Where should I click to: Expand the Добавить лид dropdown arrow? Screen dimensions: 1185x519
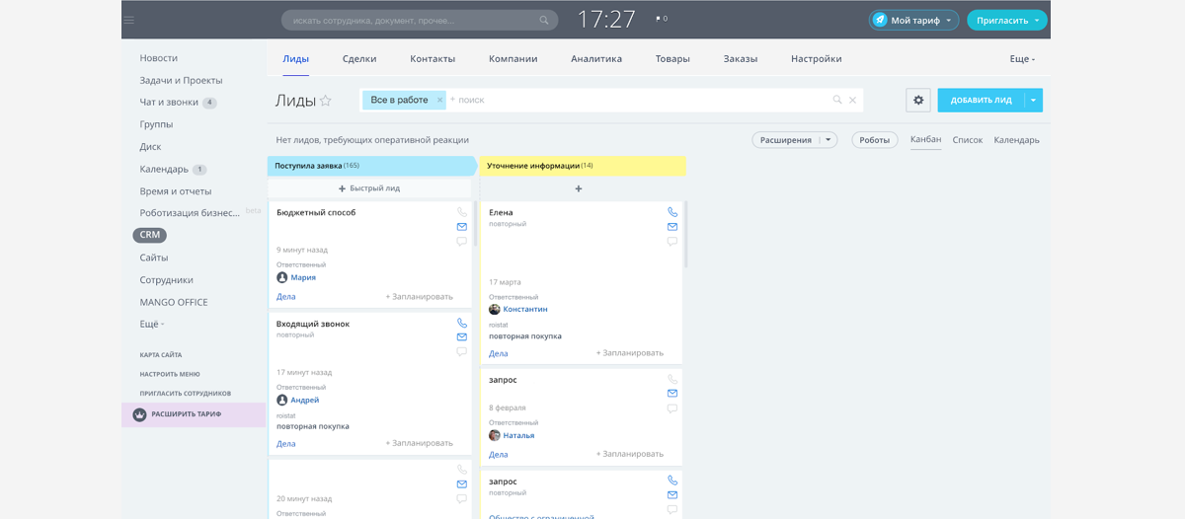1033,100
